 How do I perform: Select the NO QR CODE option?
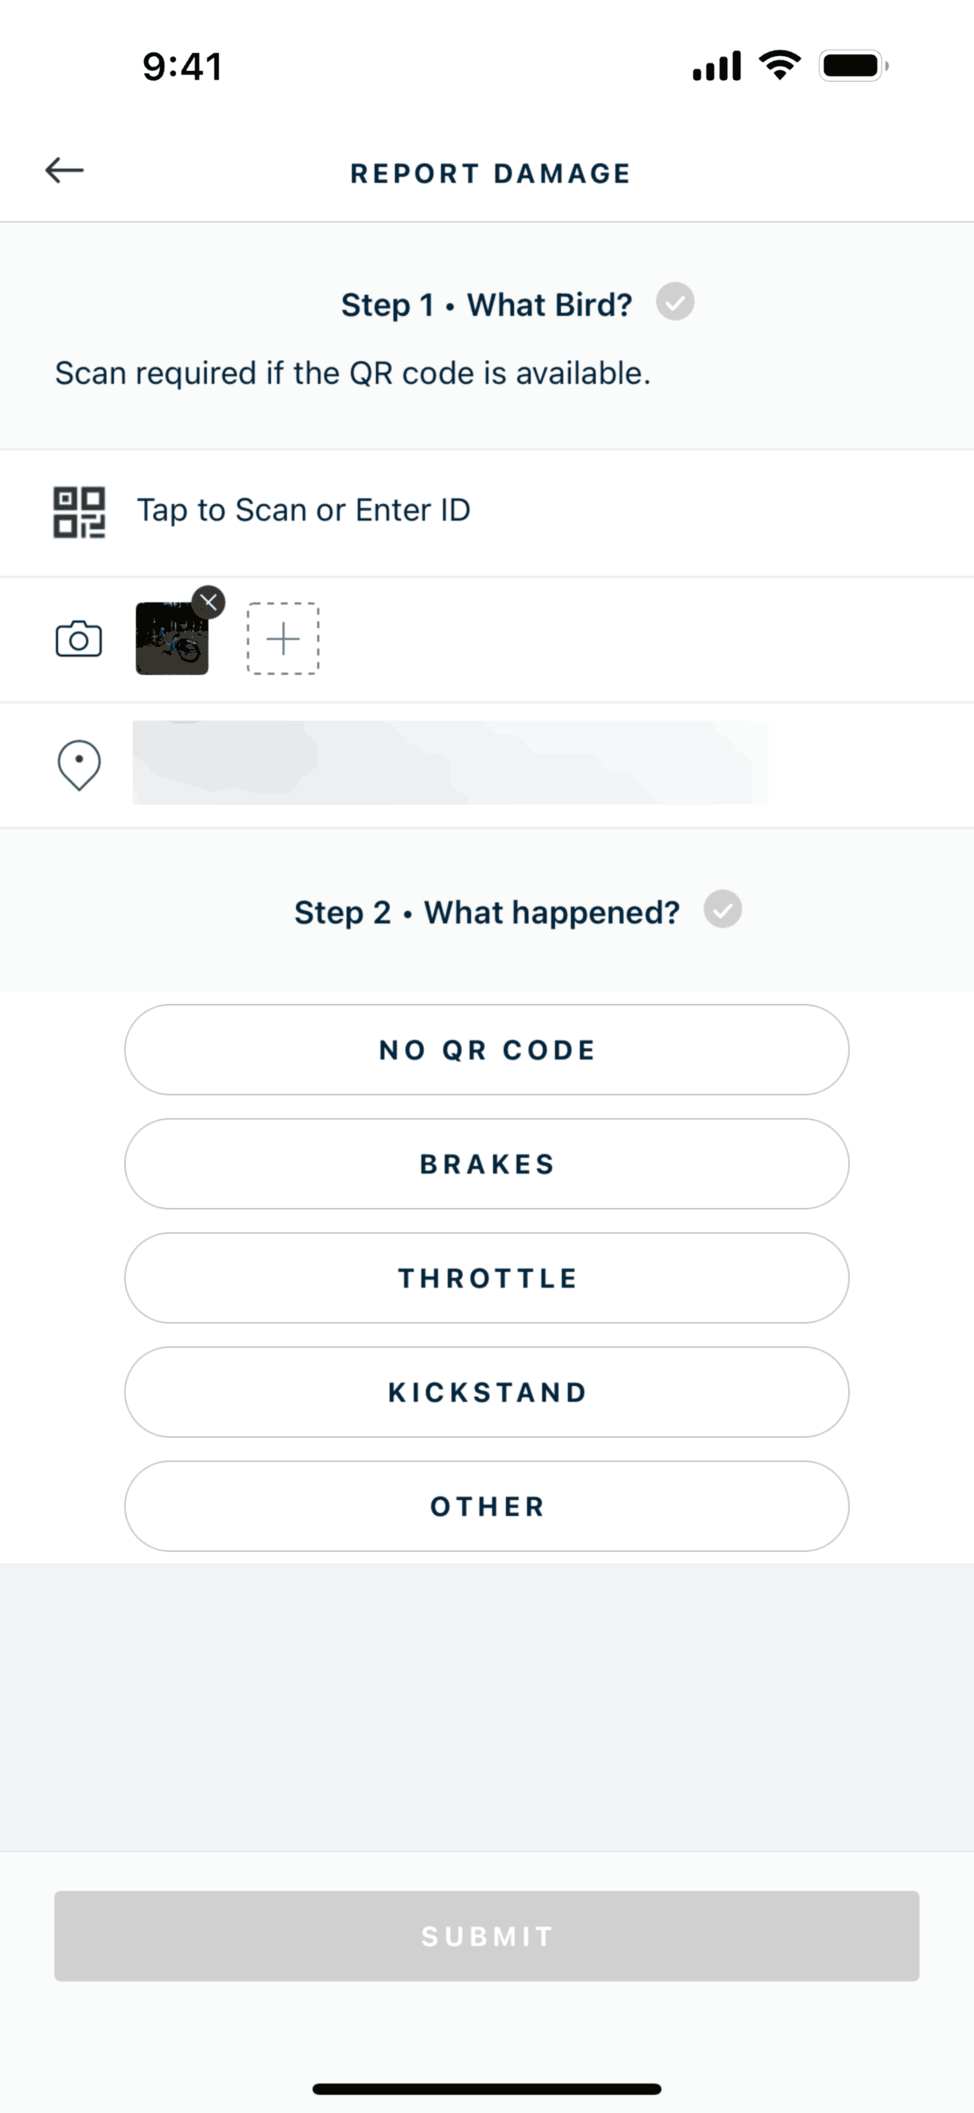487,1050
